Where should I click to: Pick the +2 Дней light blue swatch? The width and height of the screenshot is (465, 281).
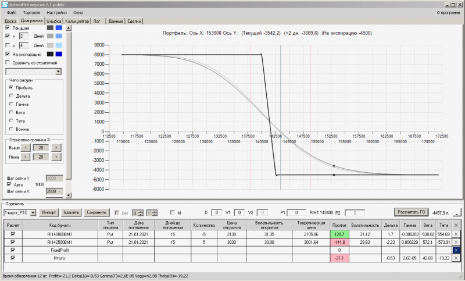pyautogui.click(x=59, y=36)
